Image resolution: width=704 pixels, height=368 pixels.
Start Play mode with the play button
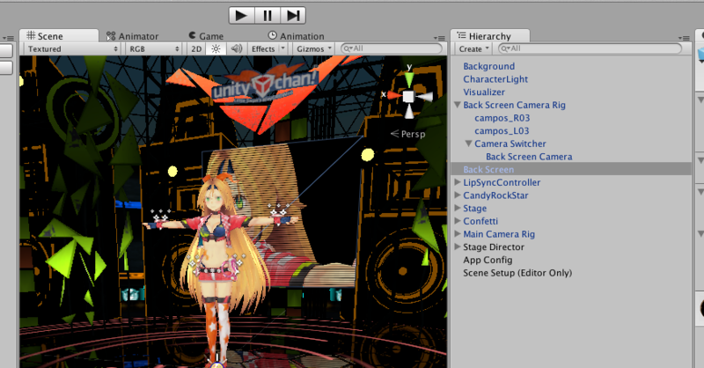pyautogui.click(x=241, y=15)
